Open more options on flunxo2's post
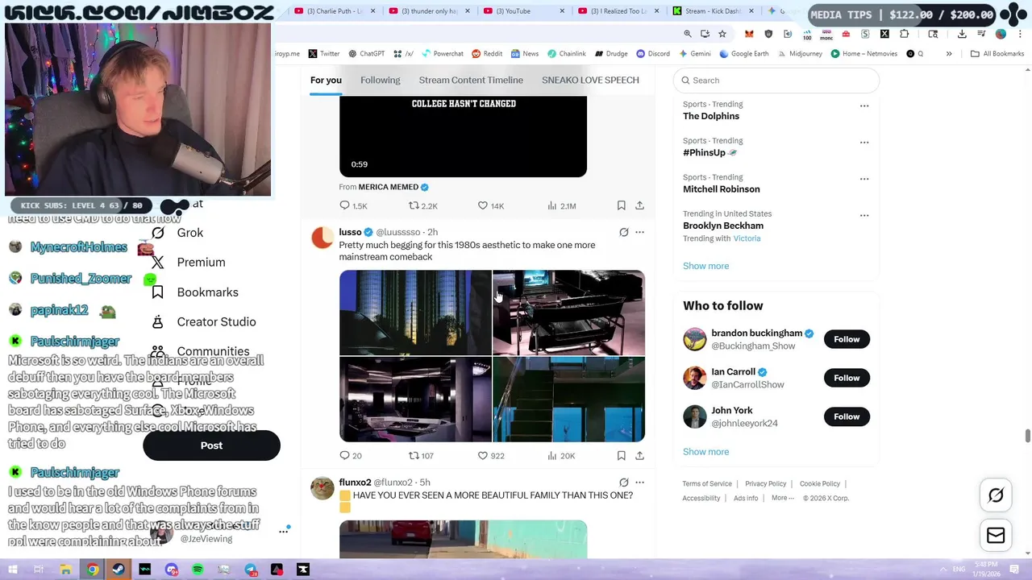 click(x=639, y=483)
